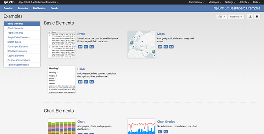Expand the Messages dropdown

(215, 2)
